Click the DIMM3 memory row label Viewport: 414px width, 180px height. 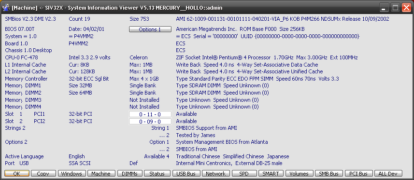pos(23,100)
